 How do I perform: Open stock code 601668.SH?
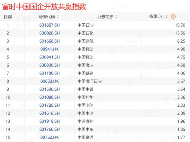pyautogui.click(x=50, y=41)
